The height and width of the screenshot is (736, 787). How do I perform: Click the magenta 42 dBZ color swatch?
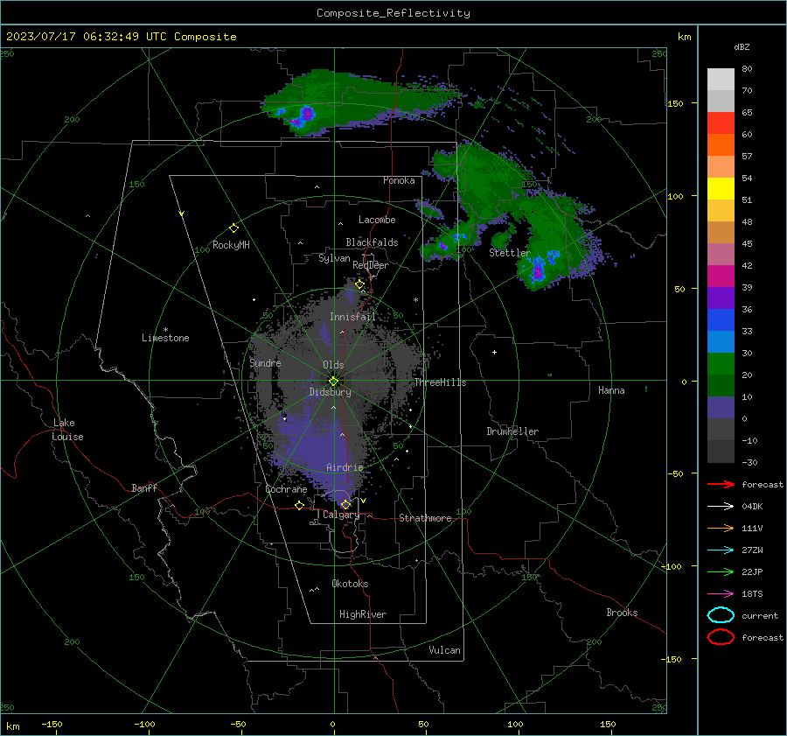[x=721, y=277]
